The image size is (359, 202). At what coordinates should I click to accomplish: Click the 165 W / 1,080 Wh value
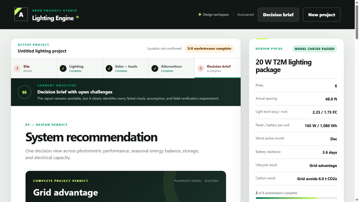[x=321, y=126]
